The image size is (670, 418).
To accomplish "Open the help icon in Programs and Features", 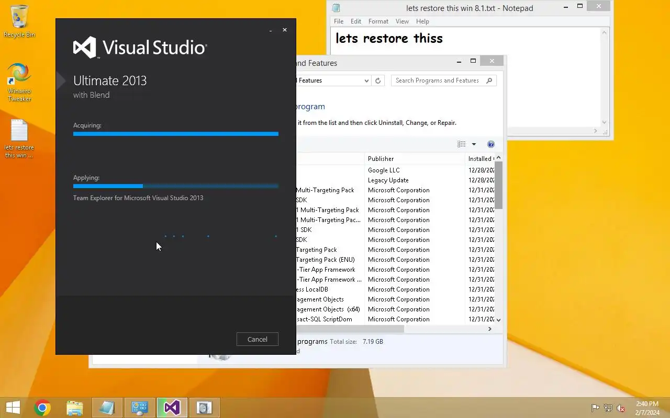I will pyautogui.click(x=491, y=144).
